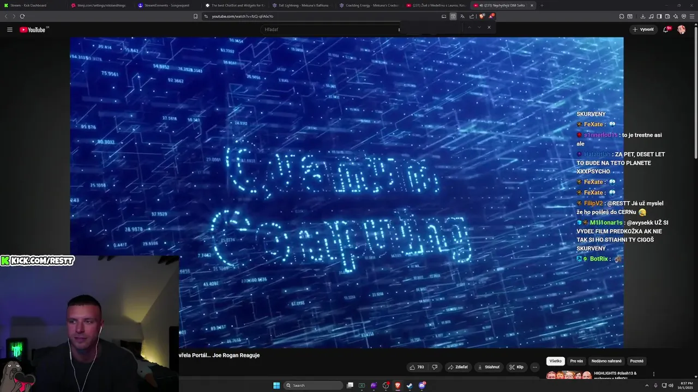Open the YouTube notifications bell
This screenshot has width=698, height=392.
pos(666,29)
